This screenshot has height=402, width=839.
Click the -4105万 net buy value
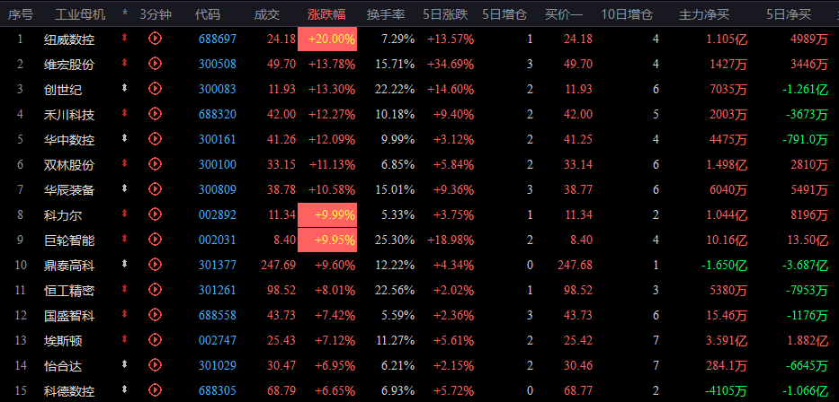coord(726,391)
